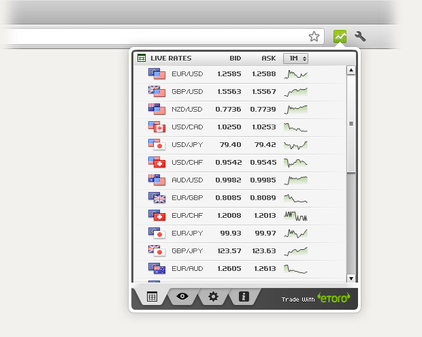The image size is (422, 337).
Task: Click the ASK column header
Action: [x=269, y=59]
